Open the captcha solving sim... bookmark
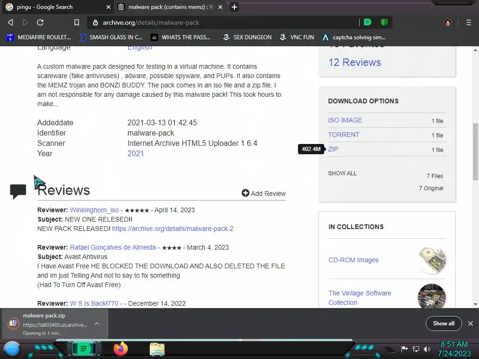 [354, 37]
